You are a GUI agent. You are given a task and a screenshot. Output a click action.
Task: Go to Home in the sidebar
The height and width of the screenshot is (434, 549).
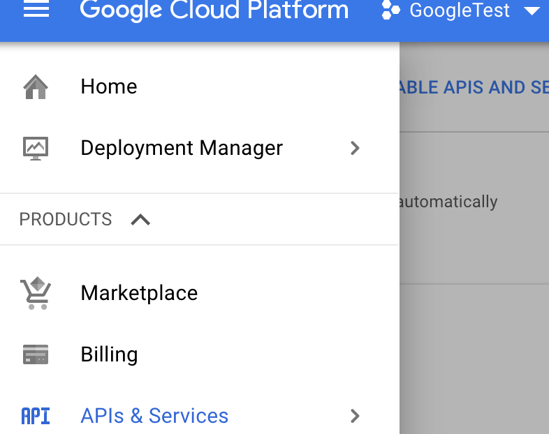(109, 87)
